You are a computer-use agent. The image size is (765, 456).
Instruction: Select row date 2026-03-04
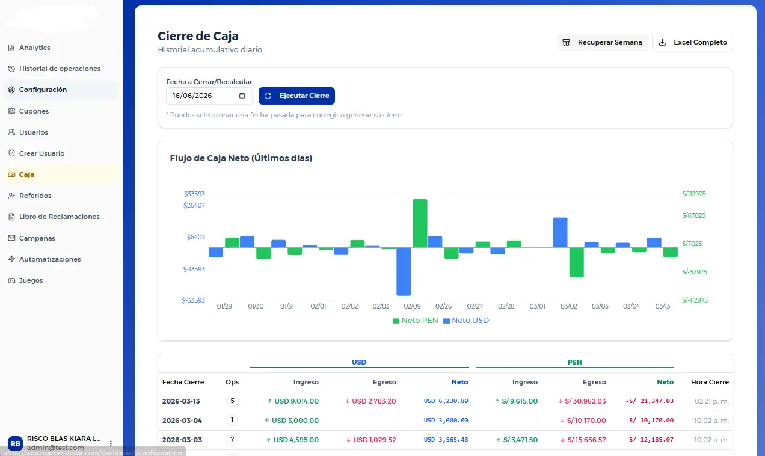[x=182, y=421]
